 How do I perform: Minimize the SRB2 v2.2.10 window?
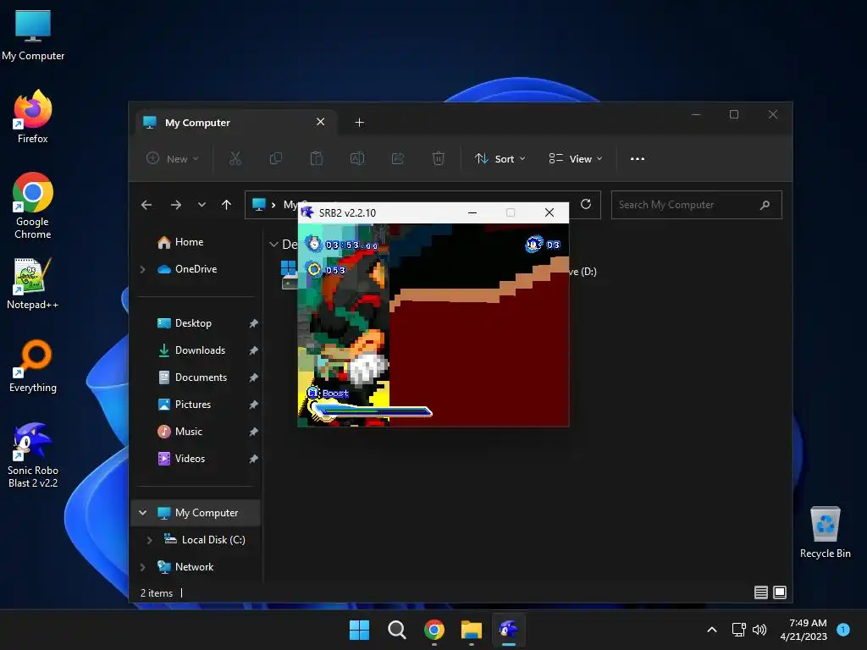click(x=472, y=212)
